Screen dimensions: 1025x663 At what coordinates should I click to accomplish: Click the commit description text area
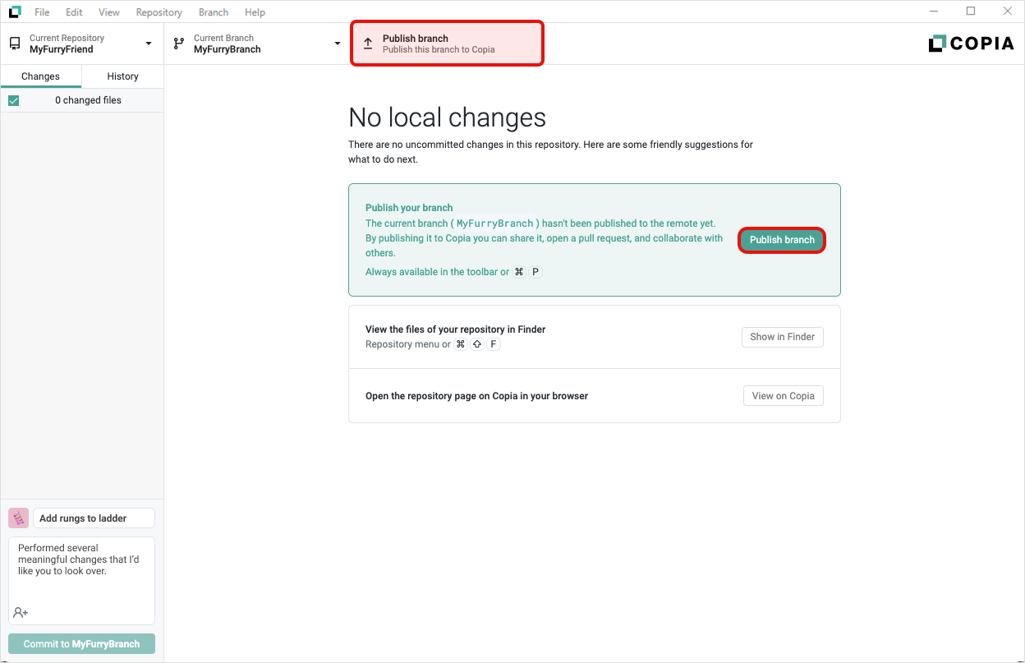(81, 575)
